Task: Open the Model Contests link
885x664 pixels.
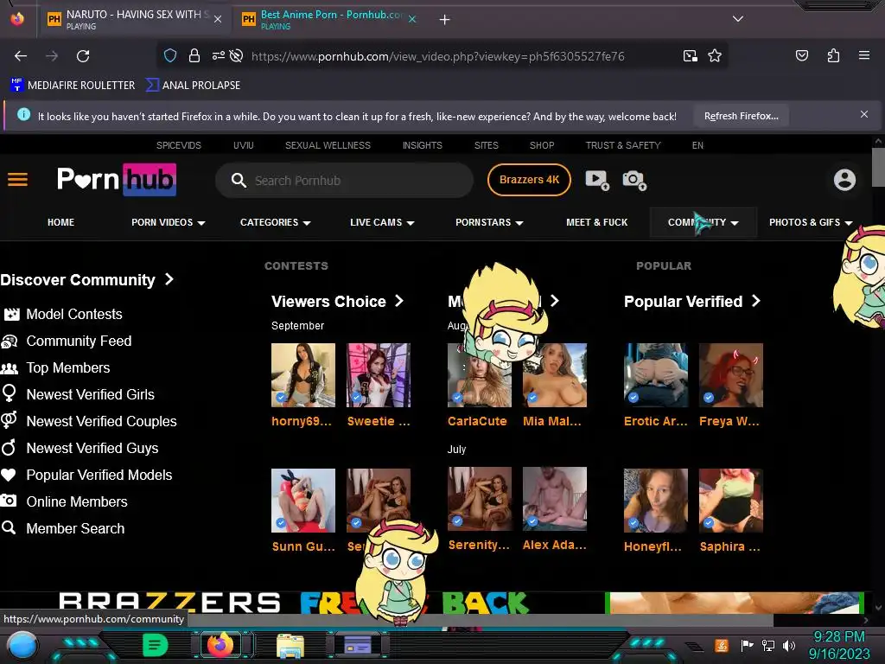Action: coord(74,314)
